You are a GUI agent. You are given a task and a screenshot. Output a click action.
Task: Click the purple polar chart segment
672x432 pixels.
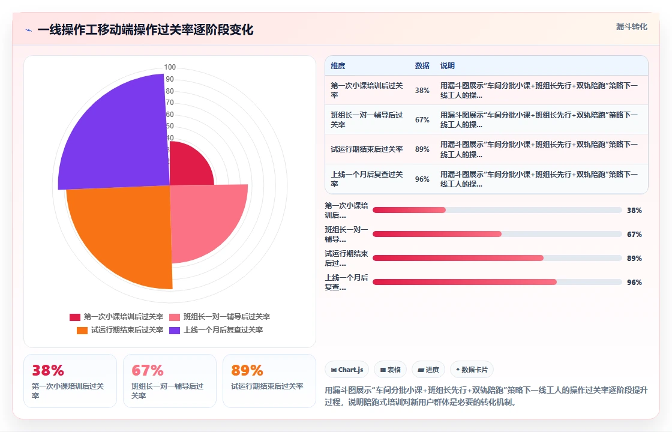point(120,137)
